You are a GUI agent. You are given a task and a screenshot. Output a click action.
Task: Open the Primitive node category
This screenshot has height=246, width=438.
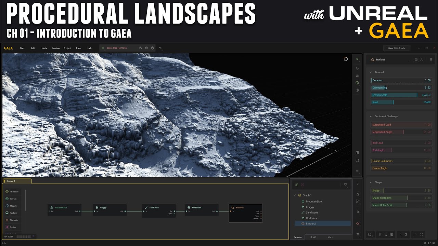12,192
